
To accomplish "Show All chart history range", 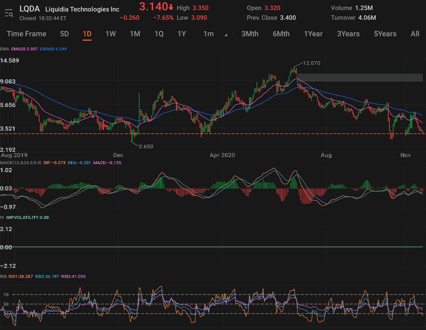I will pyautogui.click(x=415, y=34).
